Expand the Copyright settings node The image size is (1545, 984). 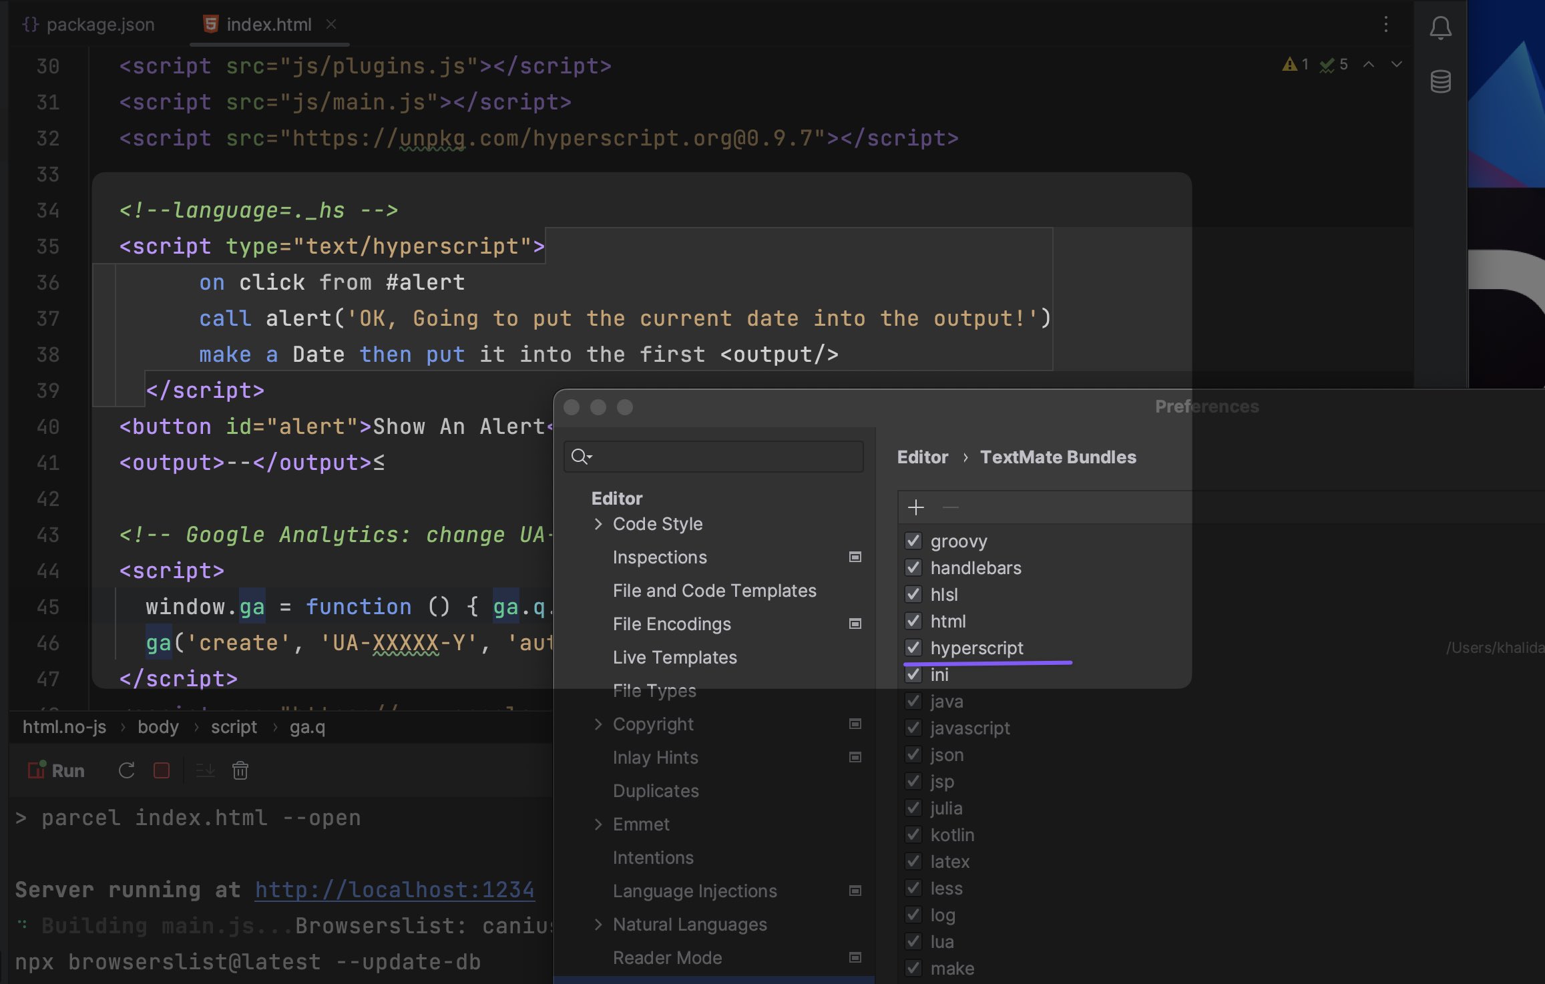(x=598, y=724)
